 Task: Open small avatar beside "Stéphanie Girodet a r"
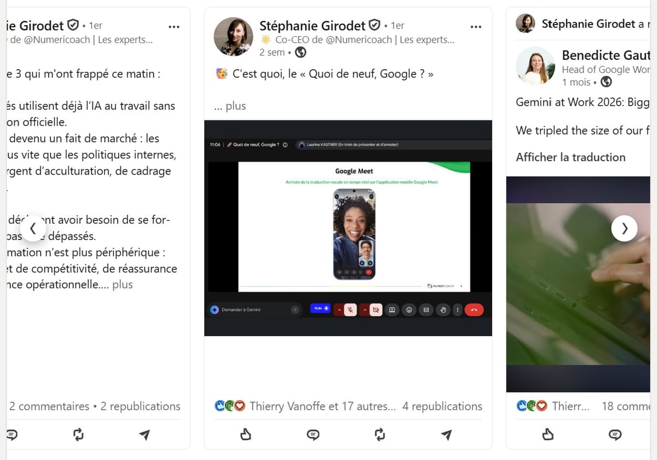tap(526, 24)
